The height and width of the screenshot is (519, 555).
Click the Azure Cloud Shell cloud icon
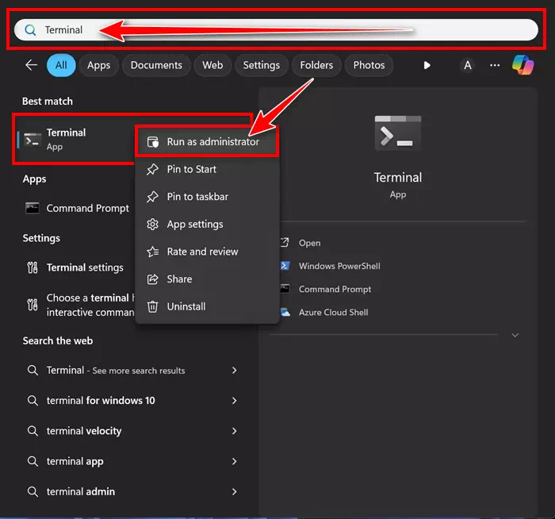click(285, 312)
